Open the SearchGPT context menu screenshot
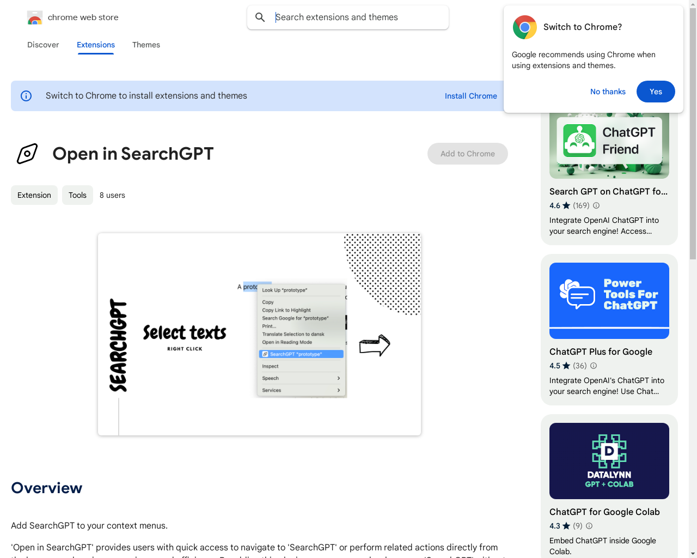This screenshot has height=558, width=697. 259,335
